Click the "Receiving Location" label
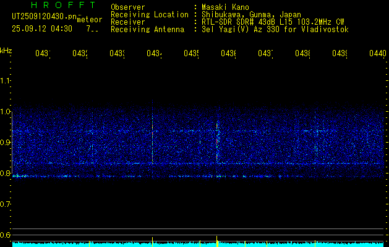 (x=150, y=15)
